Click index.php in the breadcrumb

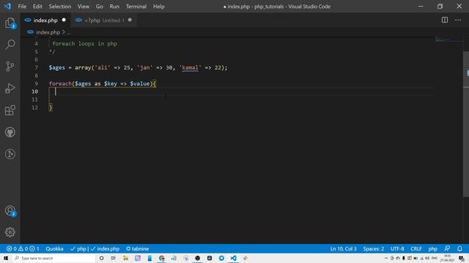point(48,32)
